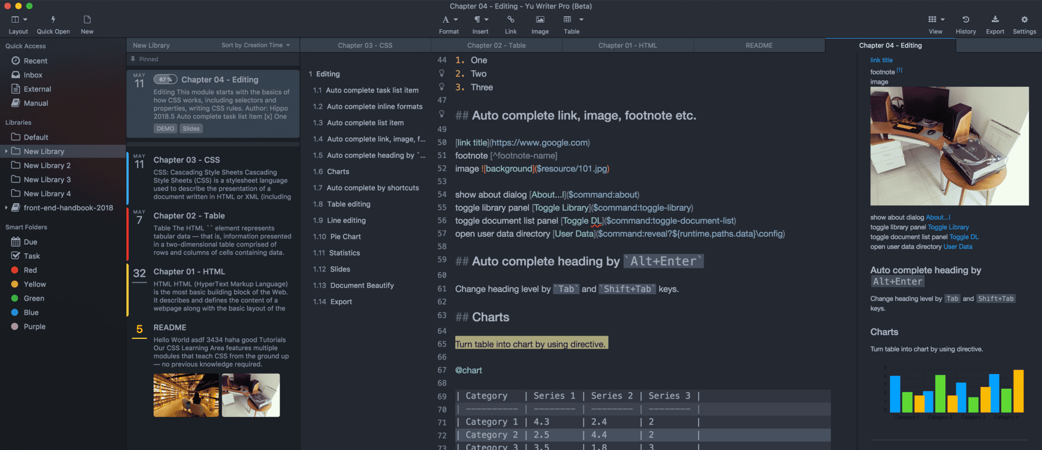Open Settings gear
The image size is (1042, 450).
(1024, 20)
